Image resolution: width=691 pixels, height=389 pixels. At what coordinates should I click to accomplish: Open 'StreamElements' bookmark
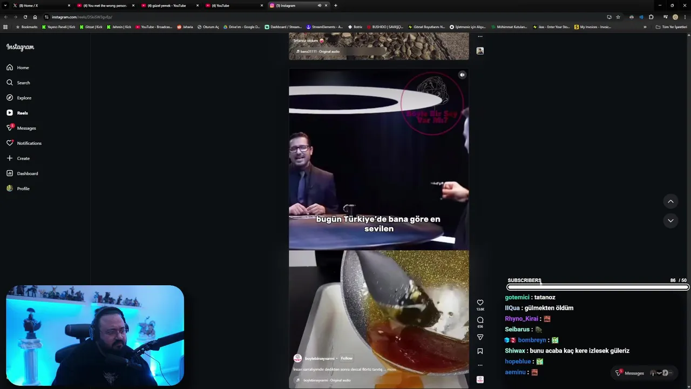tap(324, 27)
